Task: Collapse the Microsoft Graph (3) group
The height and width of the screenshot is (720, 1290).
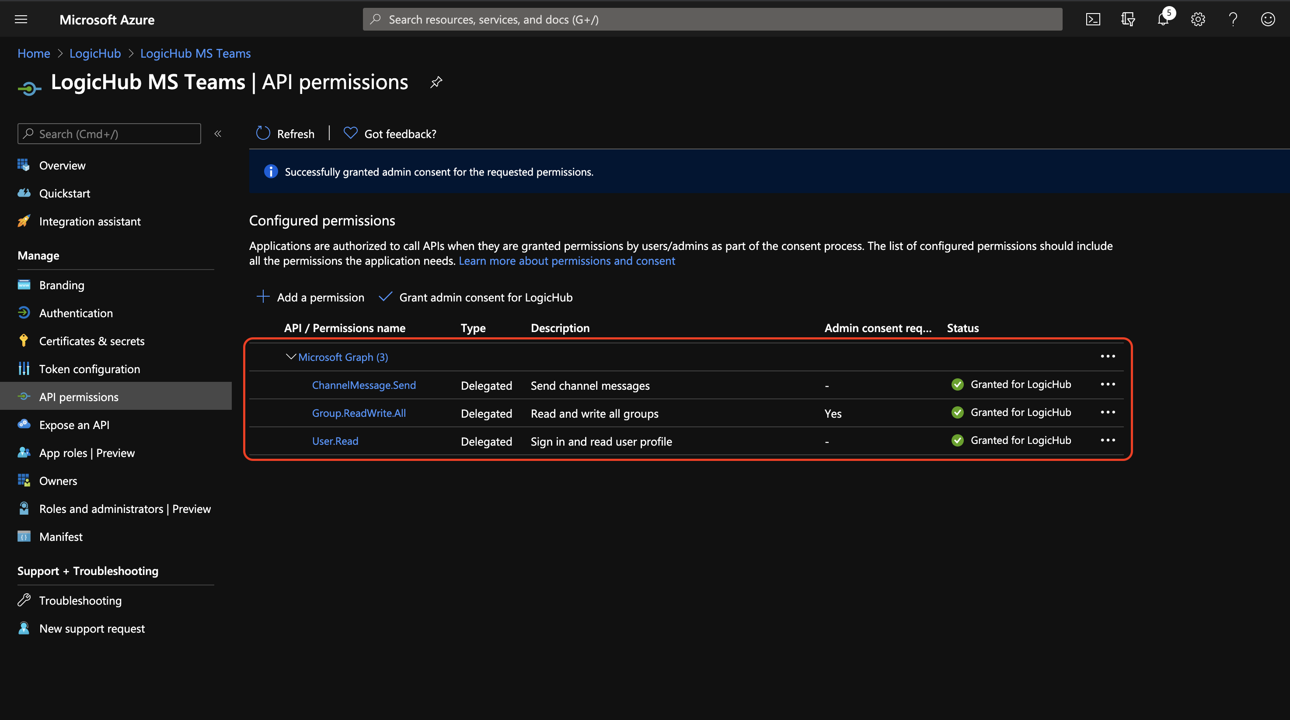Action: click(290, 357)
